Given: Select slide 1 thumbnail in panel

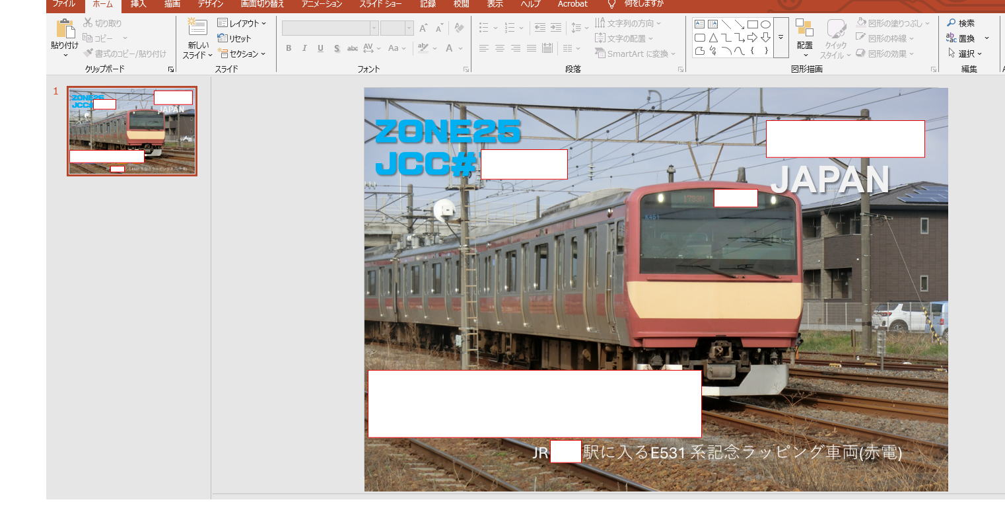Looking at the screenshot, I should click(x=132, y=131).
